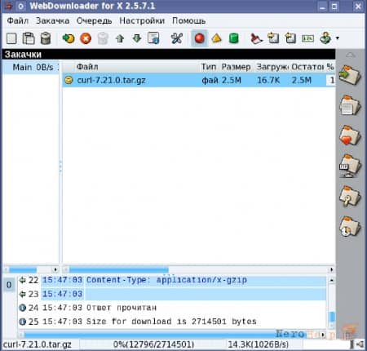The width and height of the screenshot is (367, 351).
Task: Click the queue panel horizontal scrollbar
Action: pos(23,269)
